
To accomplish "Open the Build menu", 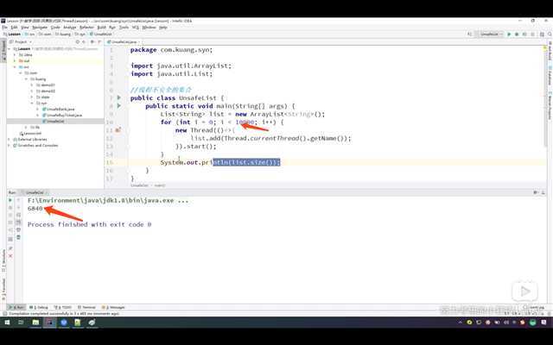I will pos(102,28).
